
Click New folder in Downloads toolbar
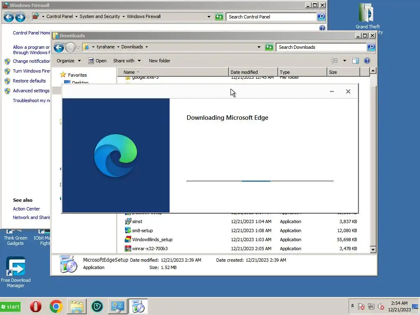tap(160, 61)
